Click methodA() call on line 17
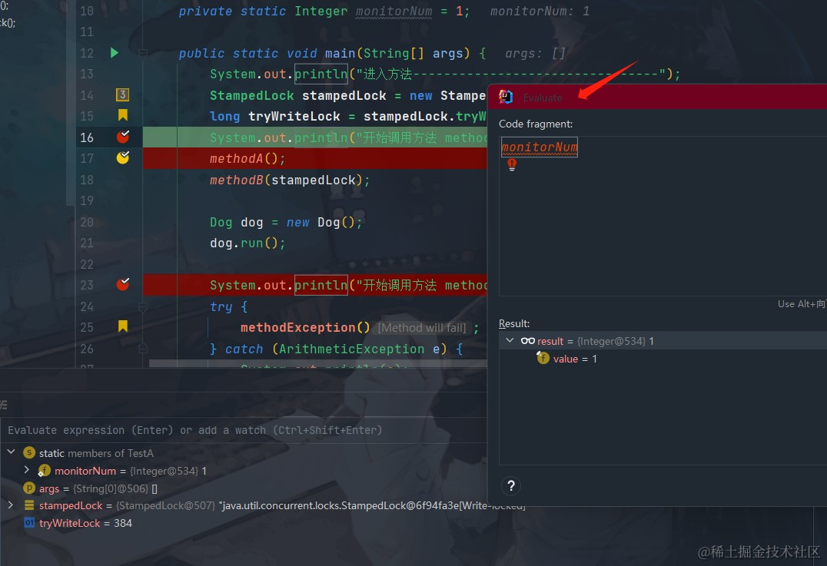Image resolution: width=827 pixels, height=566 pixels. [247, 159]
